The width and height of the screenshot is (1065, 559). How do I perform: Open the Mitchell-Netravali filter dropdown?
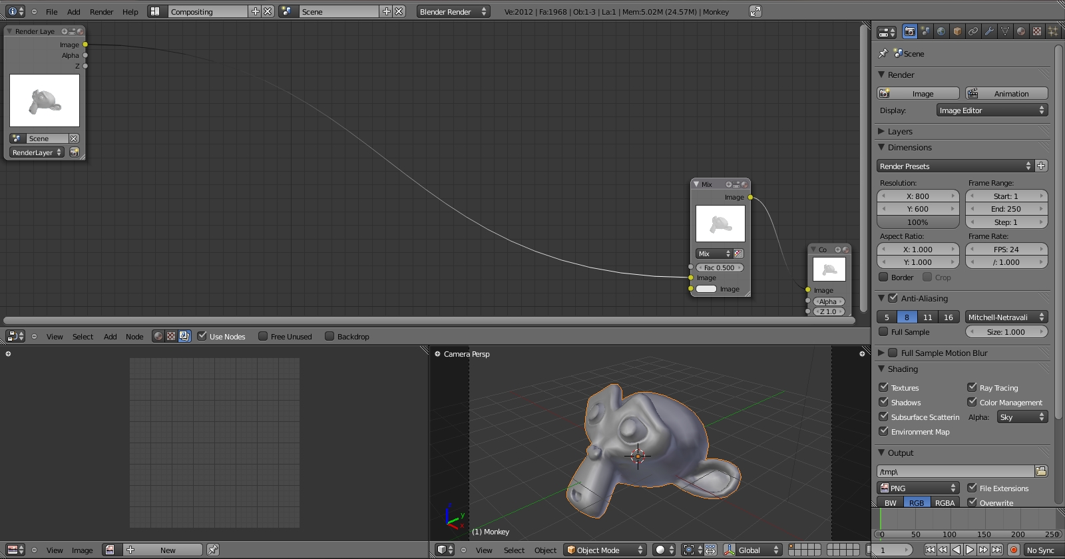1006,317
